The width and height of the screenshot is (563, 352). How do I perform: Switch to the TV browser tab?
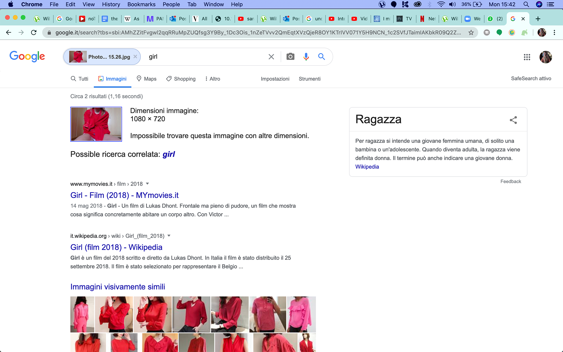(405, 19)
